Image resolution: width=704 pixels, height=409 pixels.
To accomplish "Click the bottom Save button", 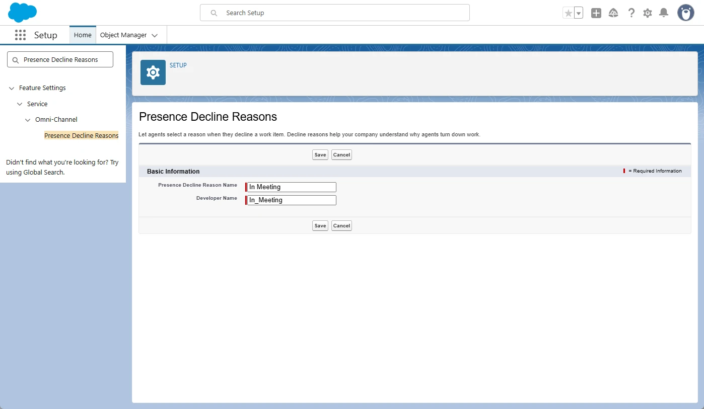I will pos(320,226).
